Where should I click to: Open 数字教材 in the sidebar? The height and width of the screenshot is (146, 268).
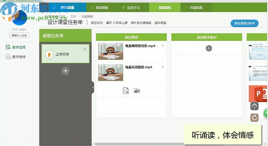tap(19, 57)
